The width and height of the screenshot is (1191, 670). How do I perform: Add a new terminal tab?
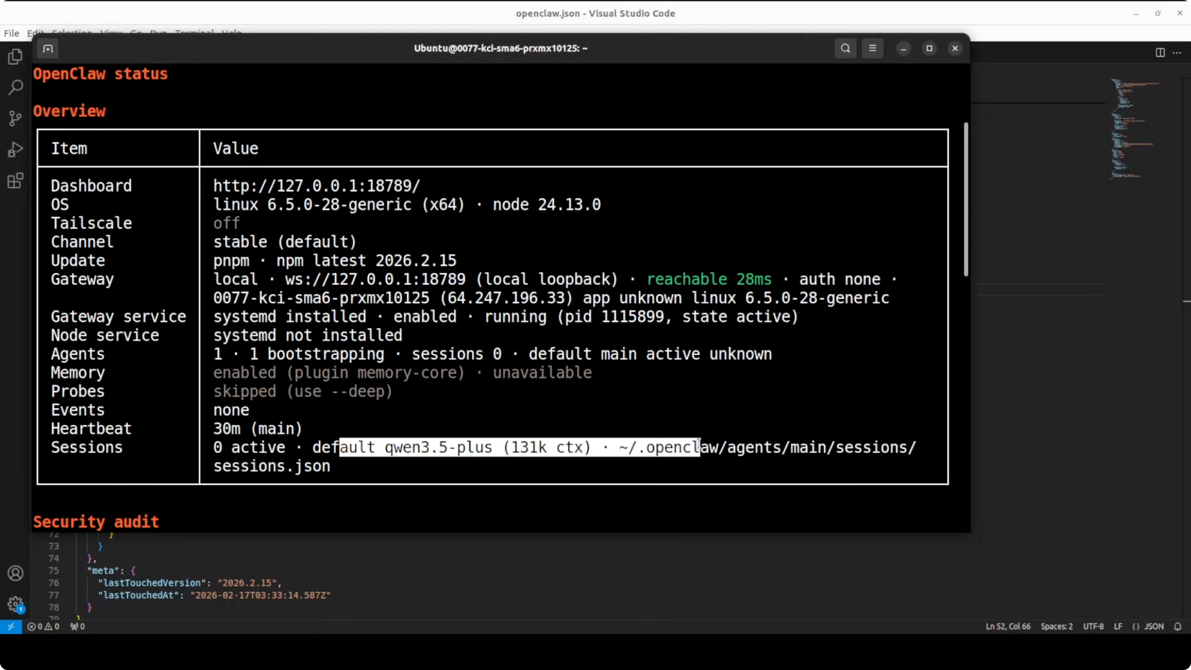point(48,49)
